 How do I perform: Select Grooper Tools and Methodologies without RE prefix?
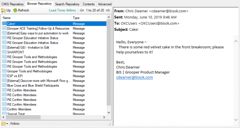point(29,71)
